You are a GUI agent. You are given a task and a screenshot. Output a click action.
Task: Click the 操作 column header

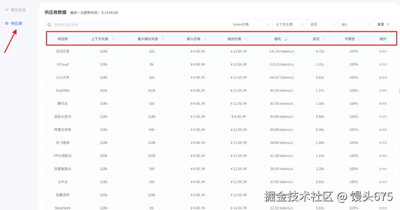point(383,39)
